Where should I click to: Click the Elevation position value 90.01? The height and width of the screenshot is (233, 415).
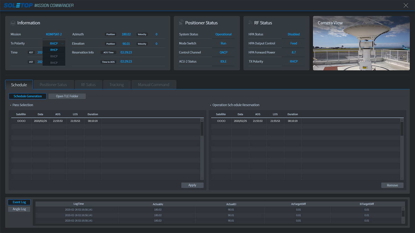[x=126, y=44]
